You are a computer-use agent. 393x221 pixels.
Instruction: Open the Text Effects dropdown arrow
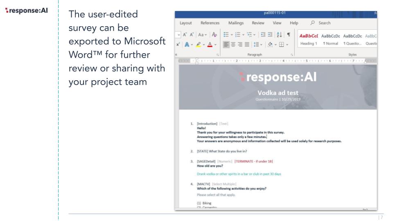point(192,45)
